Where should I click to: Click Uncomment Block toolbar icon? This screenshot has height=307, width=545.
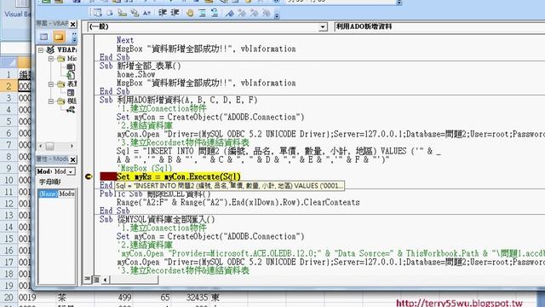(215, 13)
